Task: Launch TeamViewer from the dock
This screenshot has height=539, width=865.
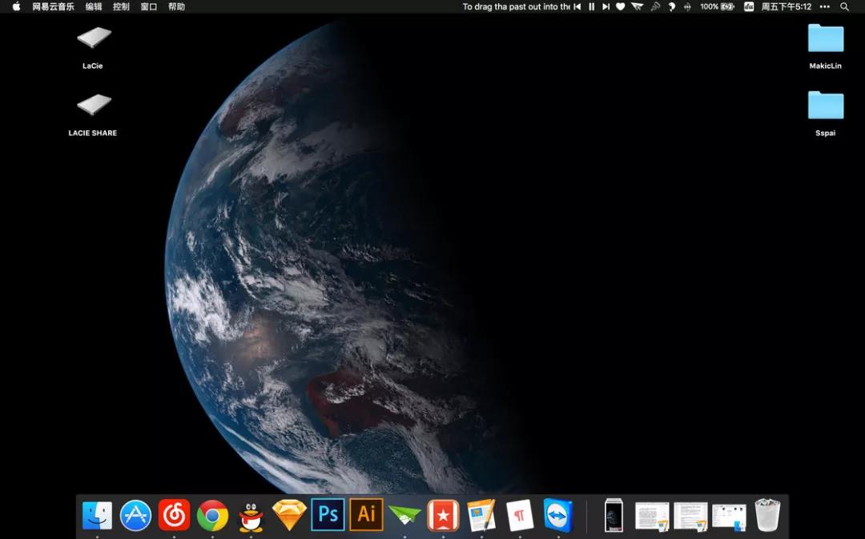Action: pos(558,515)
